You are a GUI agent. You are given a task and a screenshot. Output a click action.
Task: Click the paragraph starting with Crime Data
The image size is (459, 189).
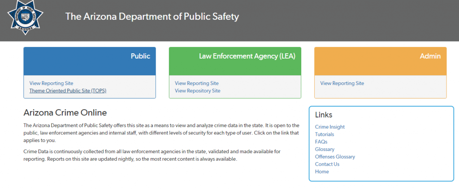[152, 155]
